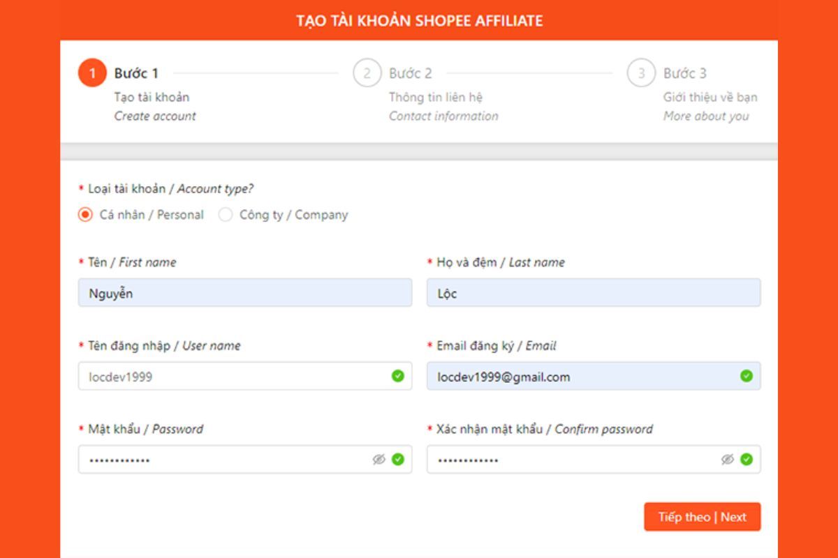Select the Cá nhân / Personal radio button

(85, 215)
